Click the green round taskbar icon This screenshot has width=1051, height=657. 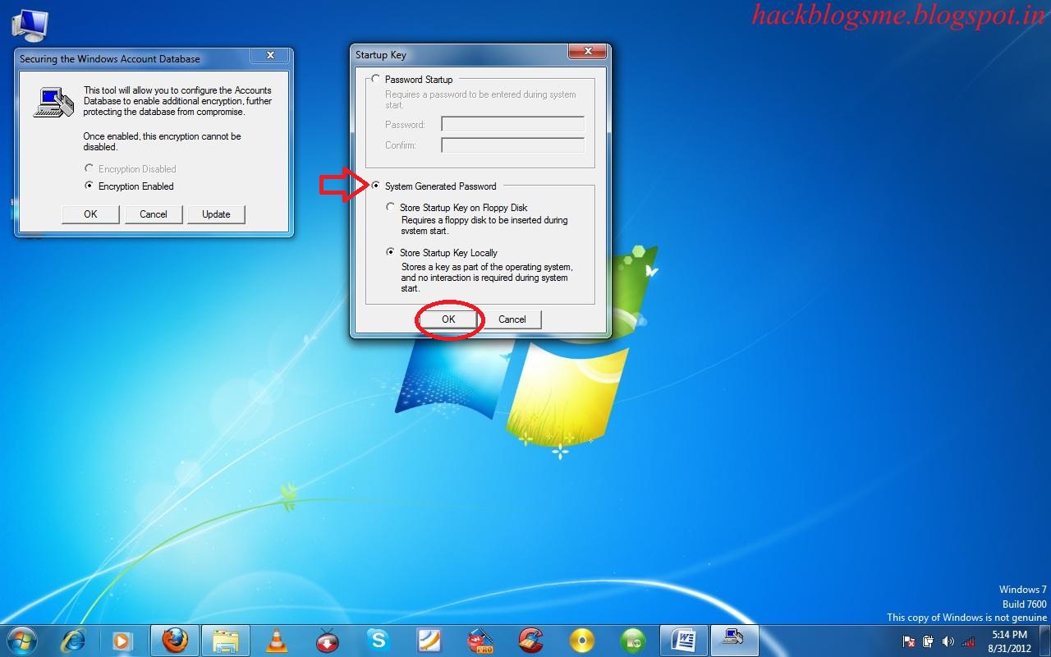(633, 640)
